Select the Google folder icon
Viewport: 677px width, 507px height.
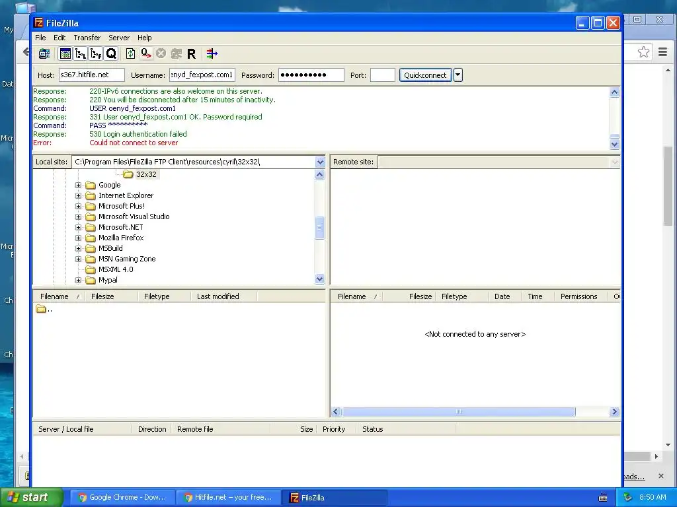(x=90, y=185)
